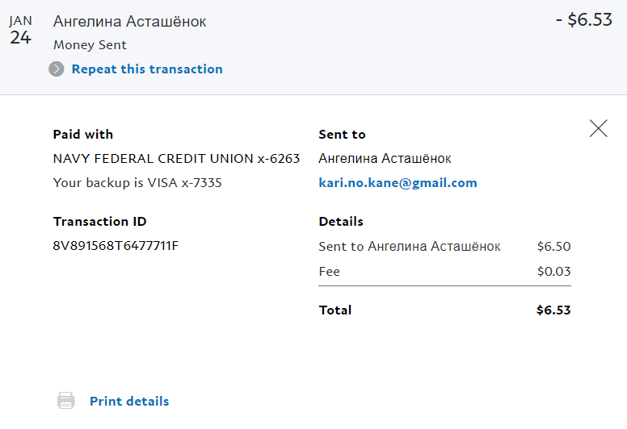
Task: Click the Details heading
Action: (x=341, y=222)
